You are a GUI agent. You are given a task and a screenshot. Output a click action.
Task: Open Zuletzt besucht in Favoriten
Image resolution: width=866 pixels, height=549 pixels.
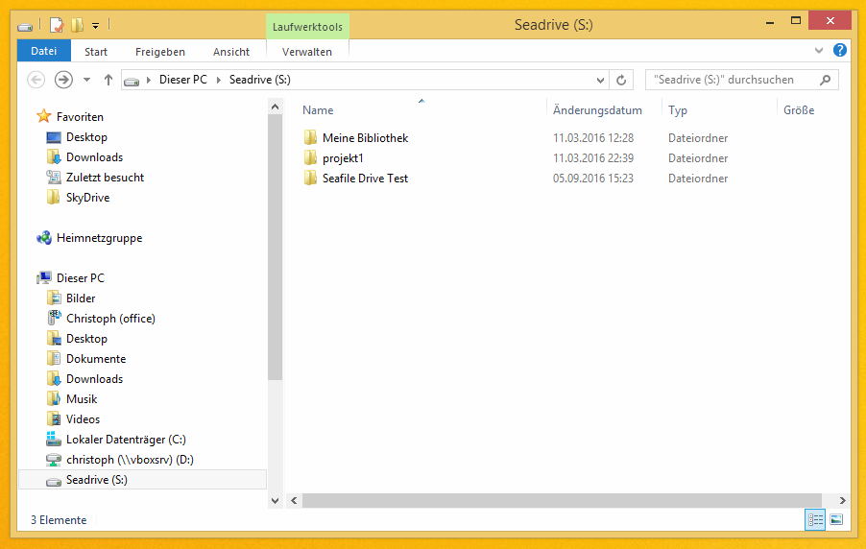105,178
